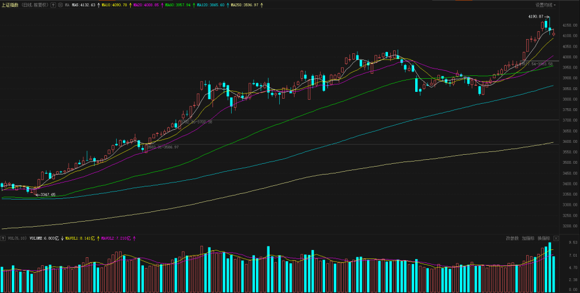Click the help question-mark icon beside 上证指数
Image resolution: width=580 pixels, height=293 pixels.
[x=53, y=5]
